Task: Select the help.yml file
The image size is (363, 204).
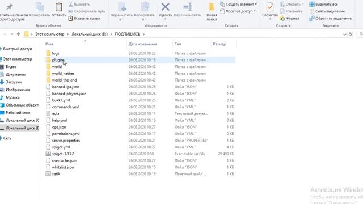Action: click(x=60, y=121)
